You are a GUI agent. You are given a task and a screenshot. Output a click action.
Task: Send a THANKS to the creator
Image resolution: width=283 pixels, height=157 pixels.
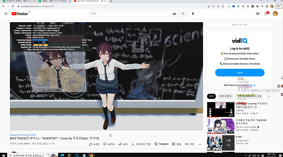click(x=161, y=144)
